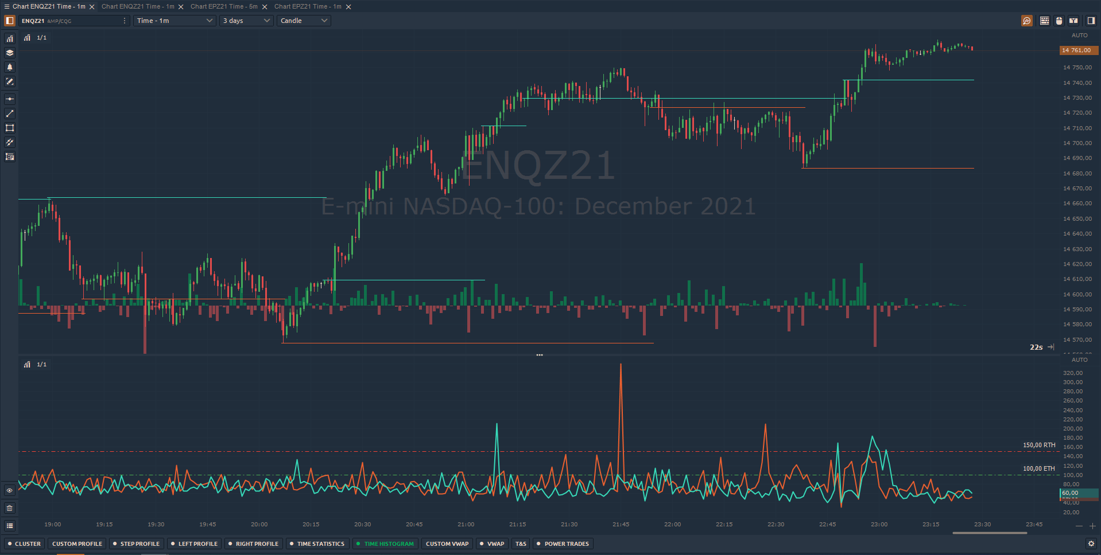Image resolution: width=1101 pixels, height=555 pixels.
Task: Click the POWER TRADES button
Action: click(x=563, y=543)
